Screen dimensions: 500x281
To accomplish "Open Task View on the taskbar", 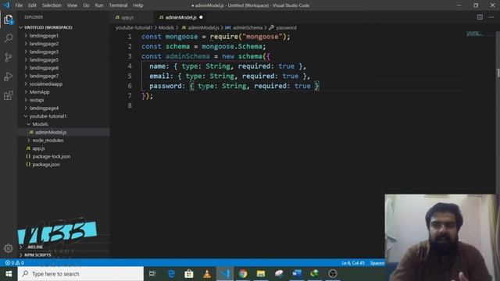I will pyautogui.click(x=152, y=274).
